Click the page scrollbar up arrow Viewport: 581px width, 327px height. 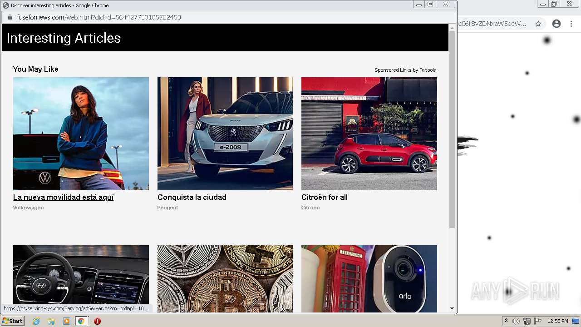(x=452, y=28)
